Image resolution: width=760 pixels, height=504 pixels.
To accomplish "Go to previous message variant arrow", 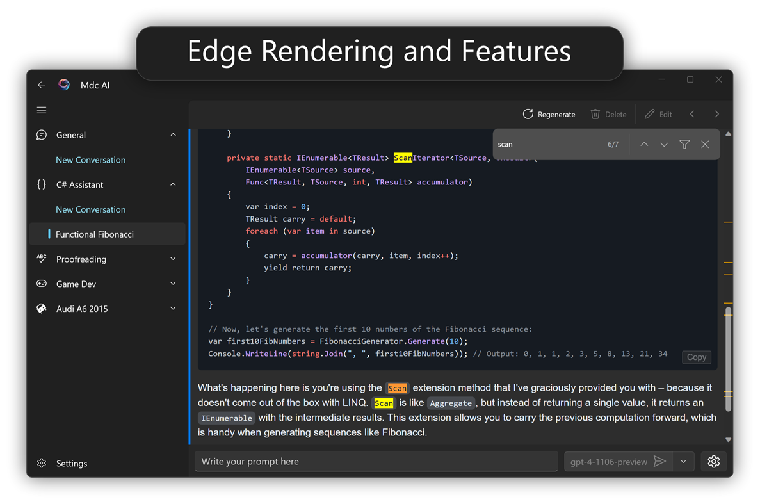I will point(692,114).
